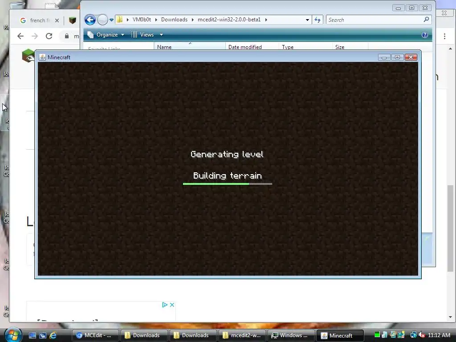456x342 pixels.
Task: Switch to the Windows ... taskbar button
Action: (291, 335)
